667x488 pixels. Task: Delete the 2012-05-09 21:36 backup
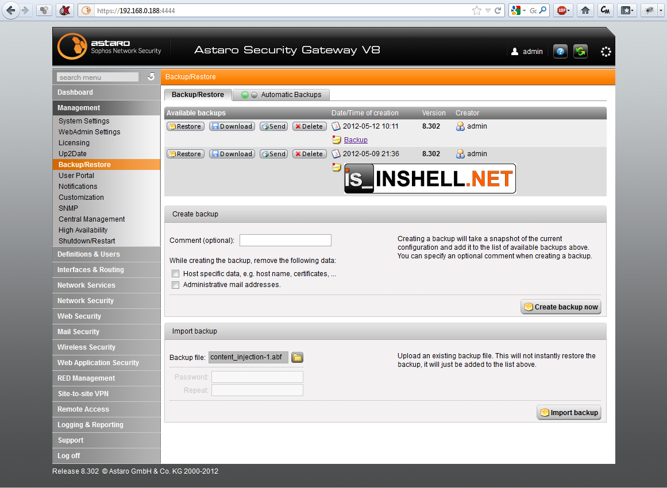(309, 154)
